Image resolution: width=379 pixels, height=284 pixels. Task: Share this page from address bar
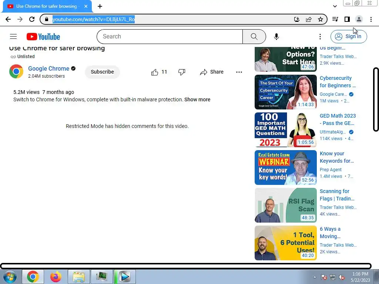[x=309, y=19]
